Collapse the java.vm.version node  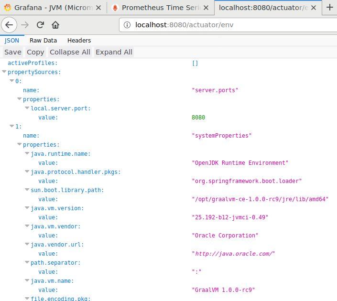(x=27, y=208)
